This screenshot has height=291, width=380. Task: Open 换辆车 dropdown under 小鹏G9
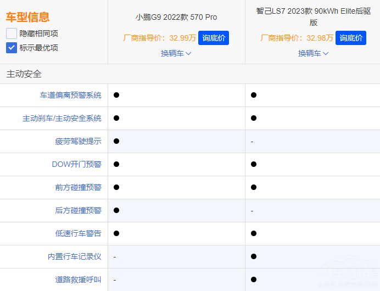176,53
